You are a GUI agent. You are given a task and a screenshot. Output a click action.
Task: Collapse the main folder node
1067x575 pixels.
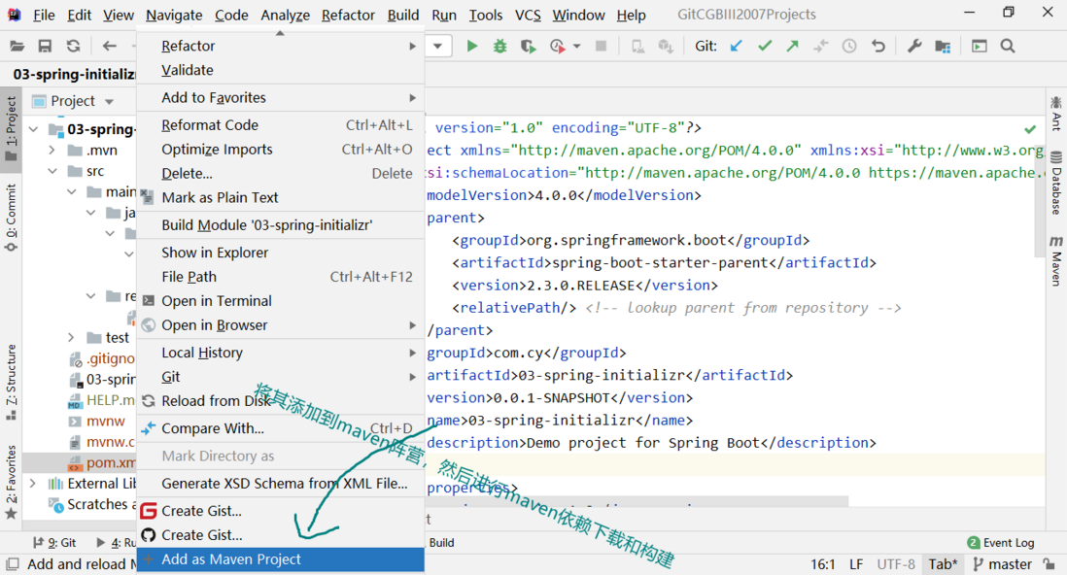72,192
